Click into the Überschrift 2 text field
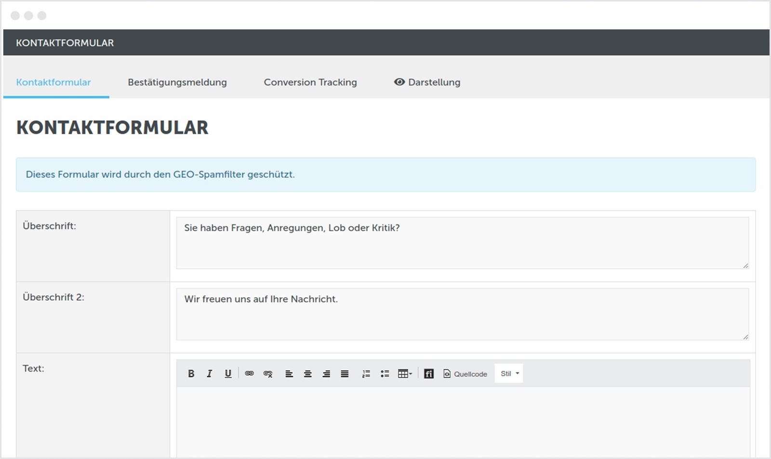771x459 pixels. tap(462, 314)
